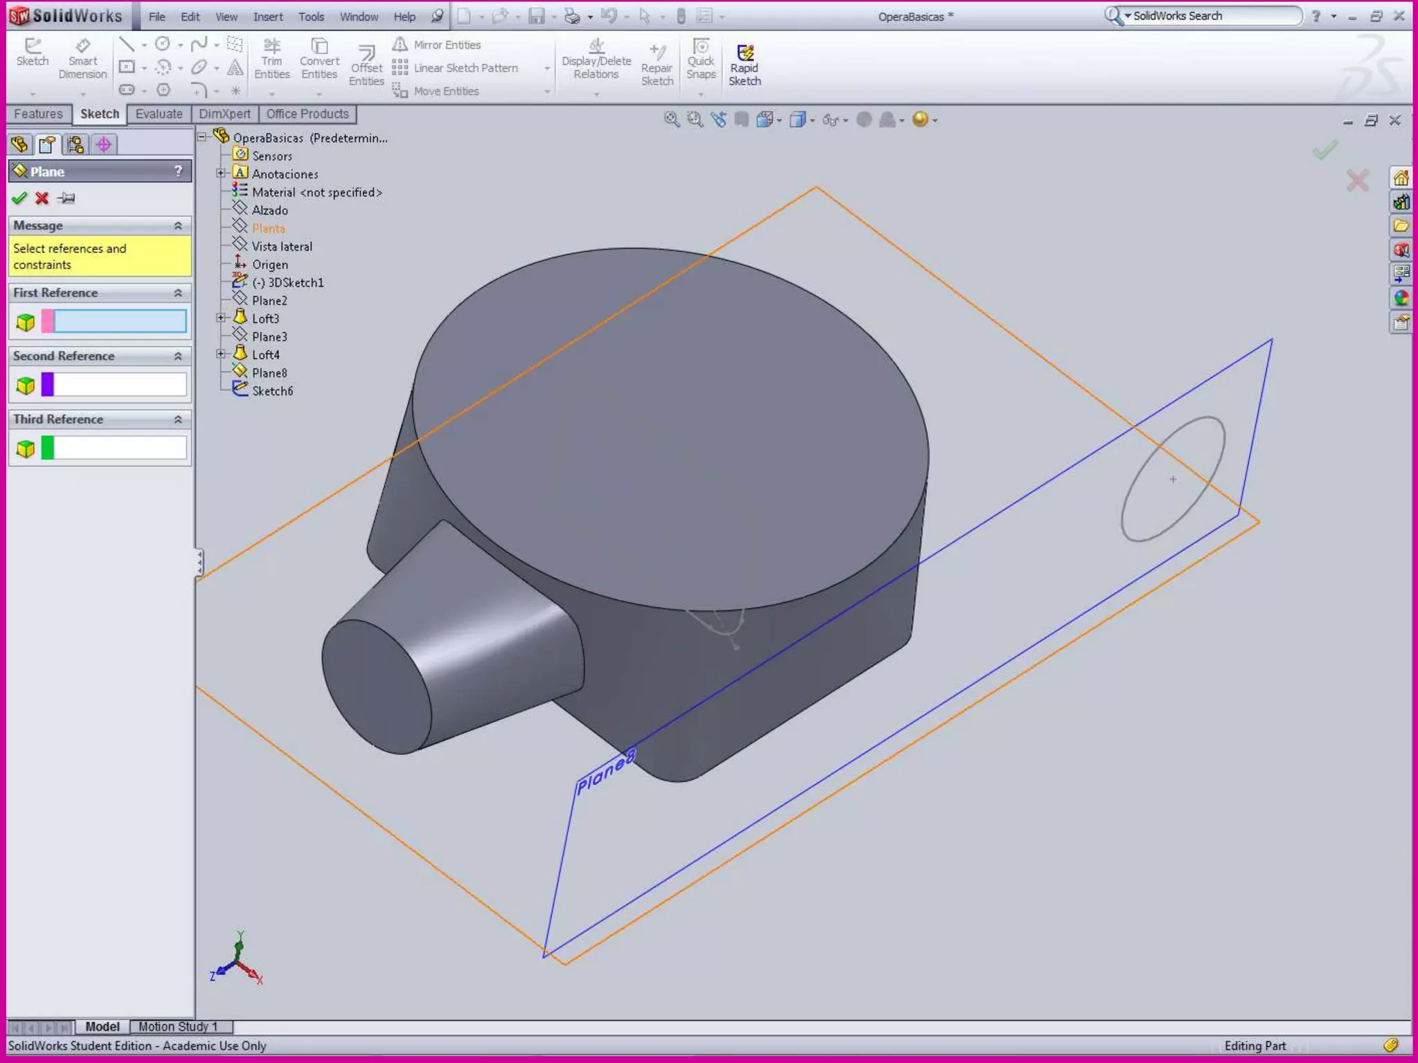Expand the Loft4 feature node

[221, 354]
